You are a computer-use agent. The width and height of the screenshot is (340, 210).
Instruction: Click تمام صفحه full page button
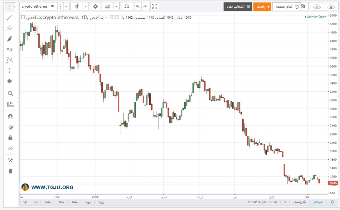coord(287,7)
